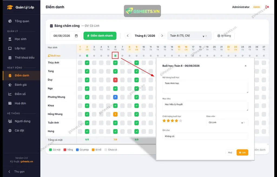Image resolution: width=277 pixels, height=177 pixels.
Task: Toggle Nga's empty attendance box on day 3
Action: pyautogui.click(x=94, y=88)
